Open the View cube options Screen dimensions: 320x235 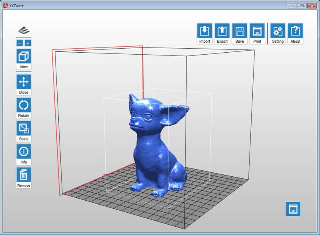24,59
